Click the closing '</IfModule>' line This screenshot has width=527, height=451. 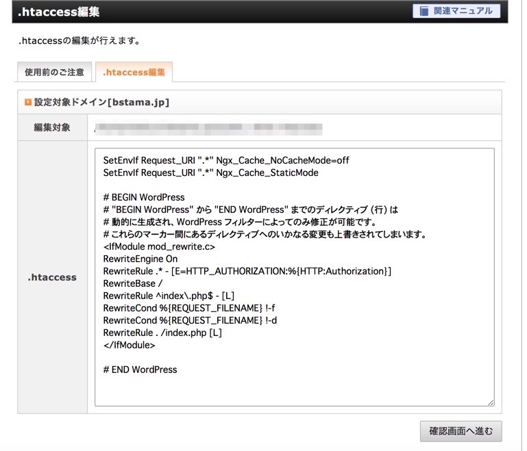tap(129, 345)
